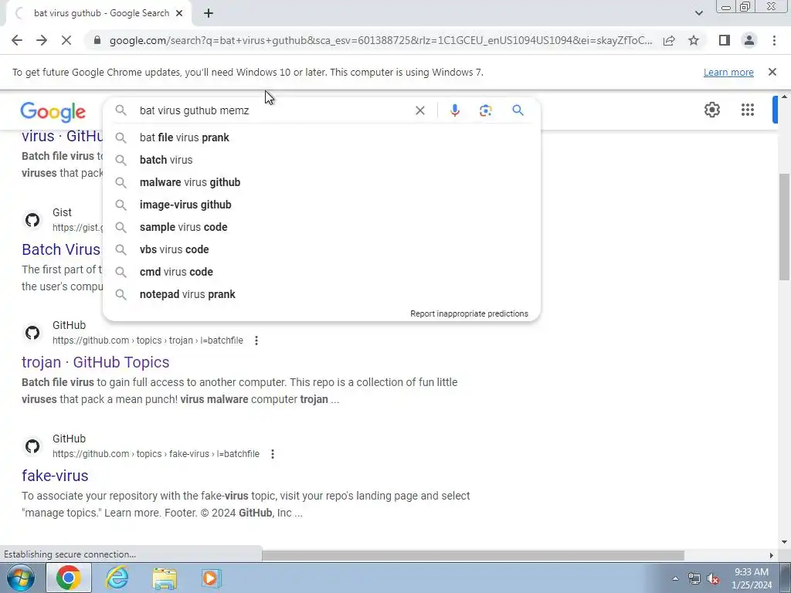Choose suggestion image-virus github

coord(321,205)
